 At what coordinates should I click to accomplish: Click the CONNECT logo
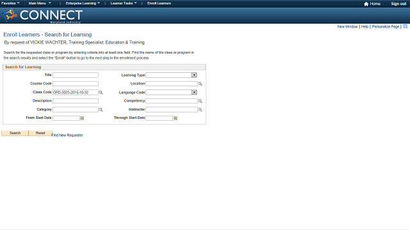[42, 15]
